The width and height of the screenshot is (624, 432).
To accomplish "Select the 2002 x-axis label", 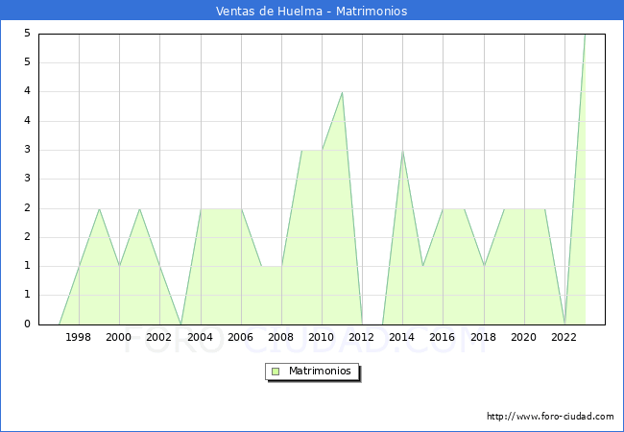I will click(158, 337).
